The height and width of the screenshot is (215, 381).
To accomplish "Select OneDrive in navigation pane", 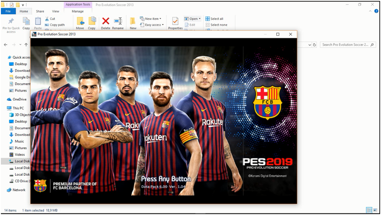I will [x=17, y=99].
